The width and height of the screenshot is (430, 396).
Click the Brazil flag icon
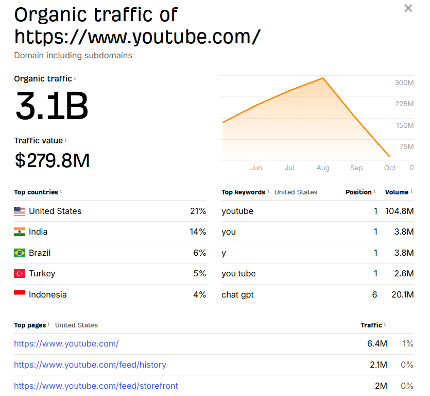[20, 253]
